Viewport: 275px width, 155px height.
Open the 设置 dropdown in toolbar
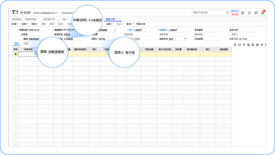(x=109, y=24)
